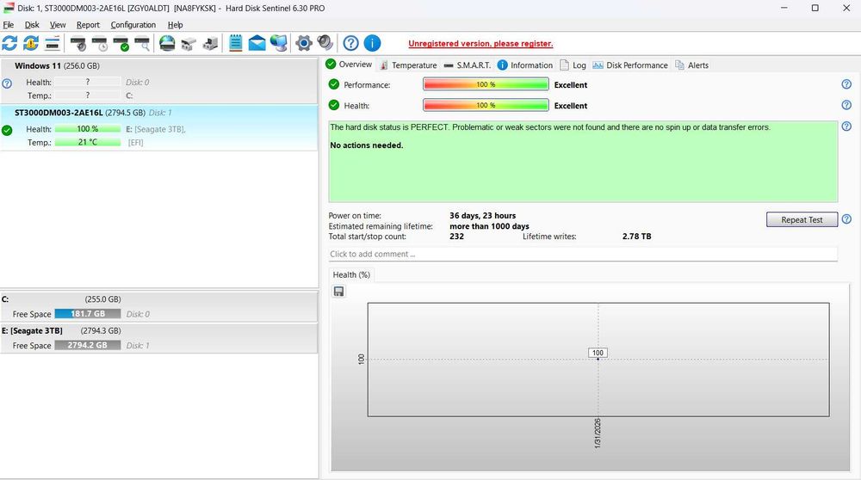Click the gray drive with connector toolbar icon

coord(210,43)
